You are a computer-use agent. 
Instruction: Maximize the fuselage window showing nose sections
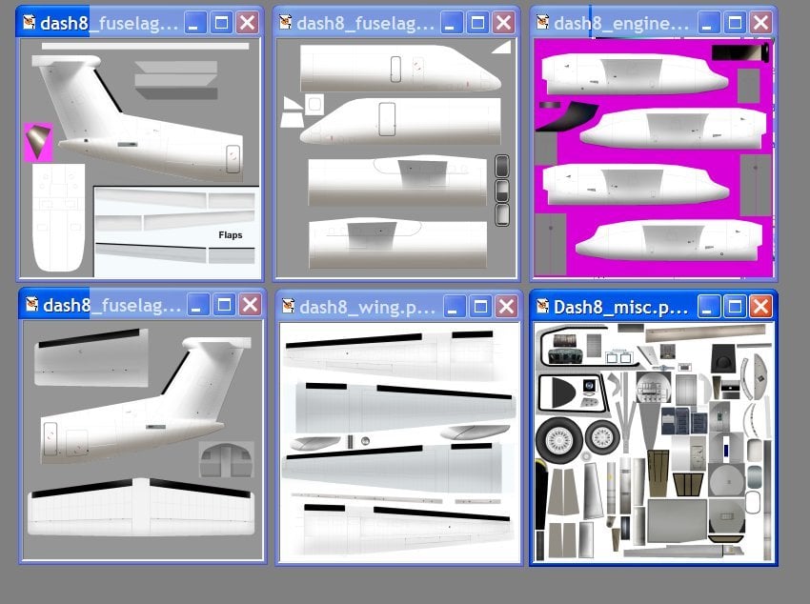coord(477,23)
